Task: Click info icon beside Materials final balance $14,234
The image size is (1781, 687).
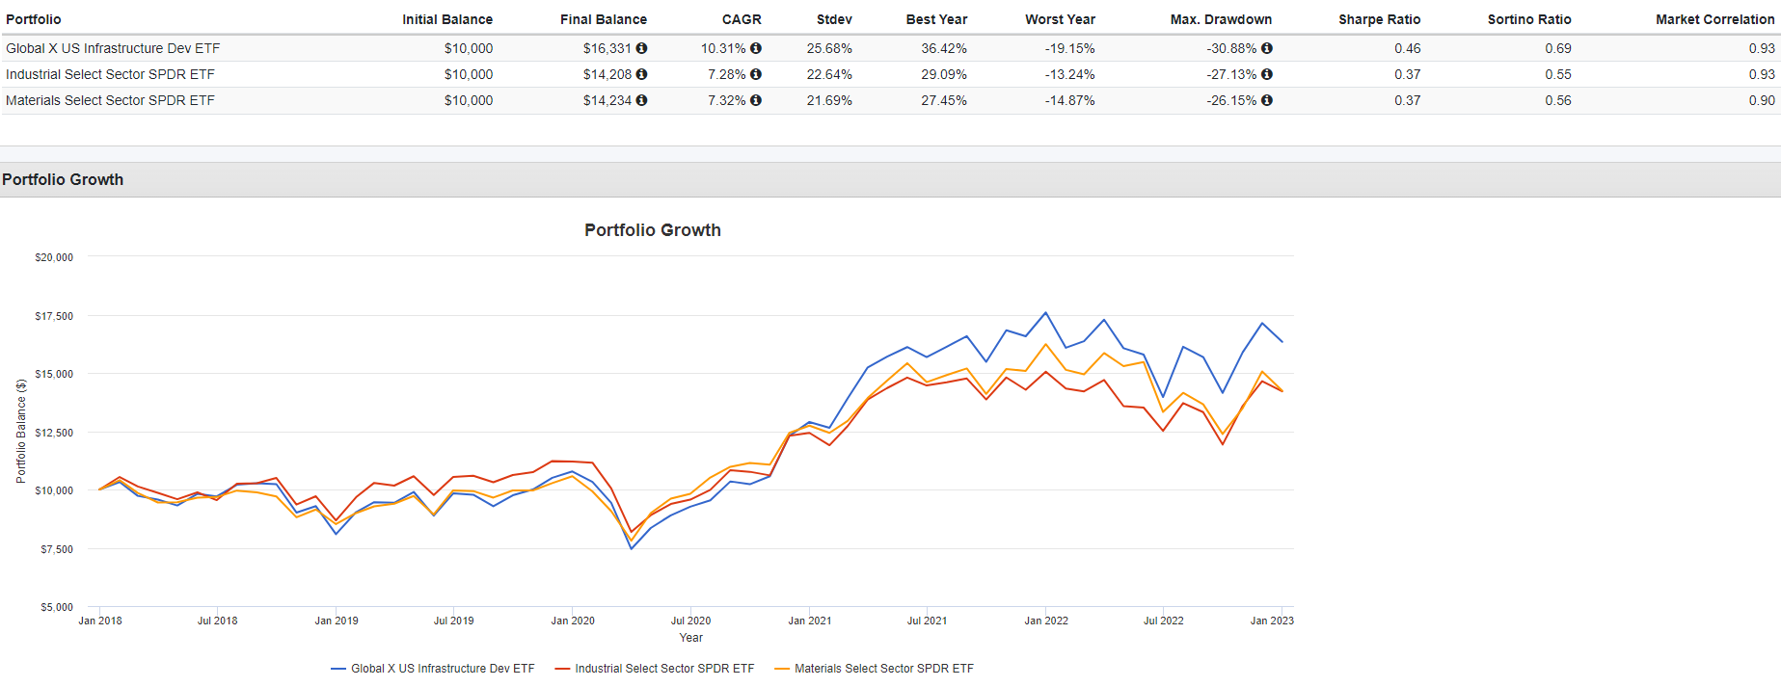Action: (641, 100)
